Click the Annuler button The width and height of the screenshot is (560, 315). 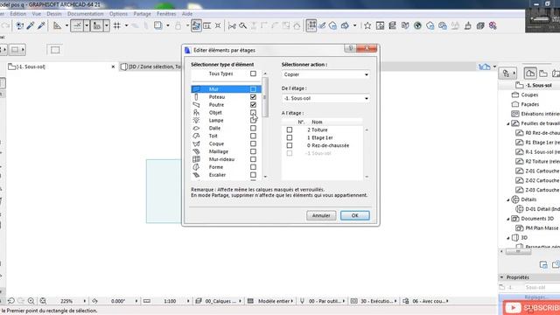point(321,215)
